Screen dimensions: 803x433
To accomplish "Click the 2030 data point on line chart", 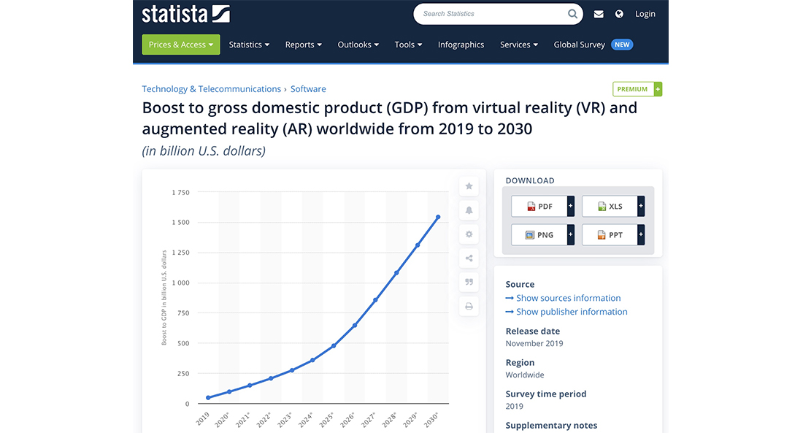I will tap(437, 217).
